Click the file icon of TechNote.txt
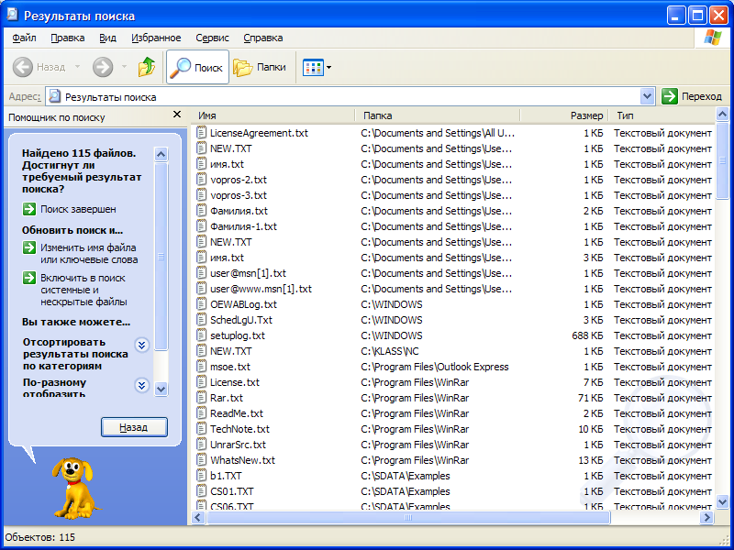Image resolution: width=734 pixels, height=550 pixels. (201, 429)
